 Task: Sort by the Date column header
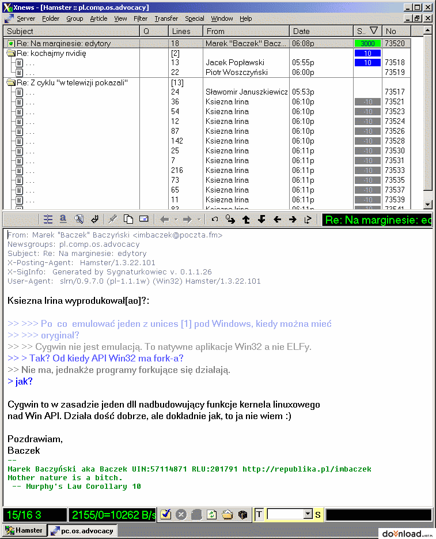[321, 31]
